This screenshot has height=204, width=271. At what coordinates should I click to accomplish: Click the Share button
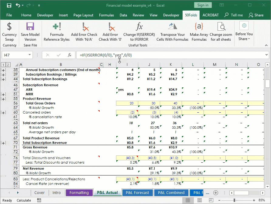point(256,15)
